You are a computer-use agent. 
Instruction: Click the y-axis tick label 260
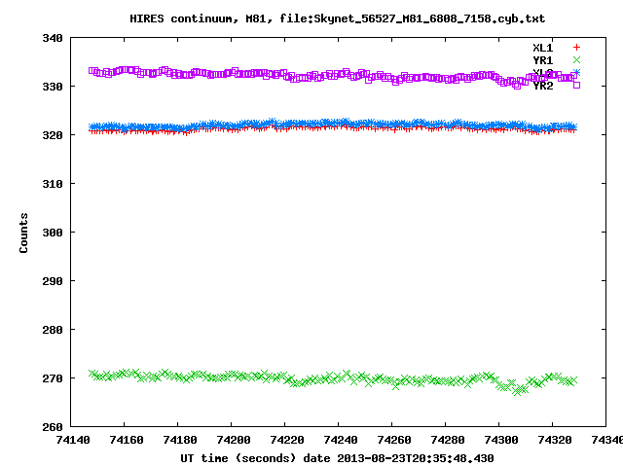[53, 427]
